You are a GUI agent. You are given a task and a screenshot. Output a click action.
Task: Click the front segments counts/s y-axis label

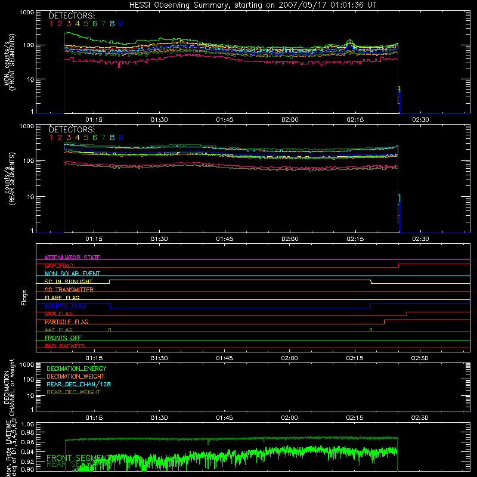[9, 62]
